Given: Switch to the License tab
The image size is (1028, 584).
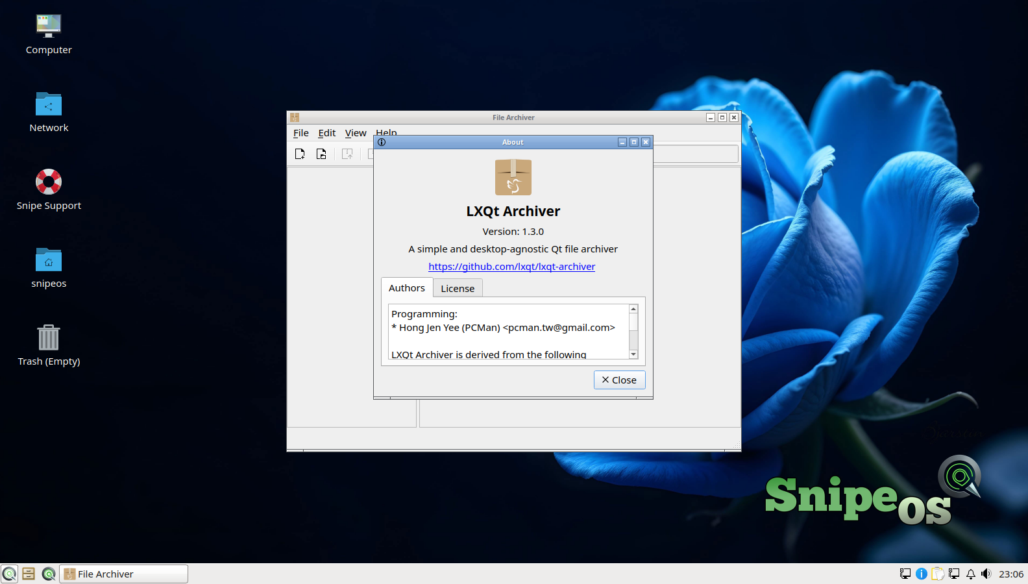Looking at the screenshot, I should 458,289.
